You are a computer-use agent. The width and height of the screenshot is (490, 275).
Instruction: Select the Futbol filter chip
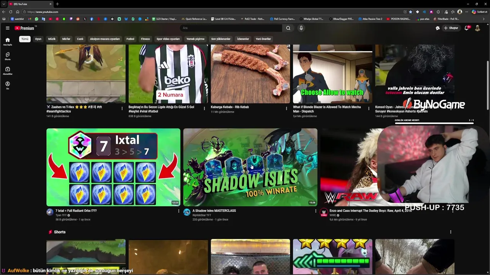(x=131, y=39)
